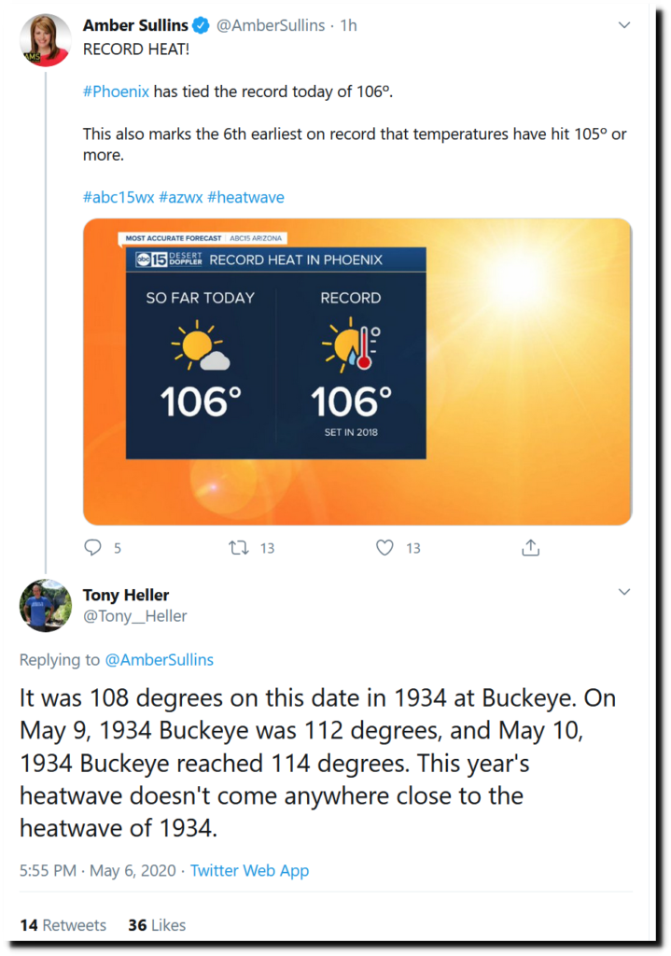Click the share upload icon
This screenshot has width=671, height=956.
pyautogui.click(x=530, y=548)
